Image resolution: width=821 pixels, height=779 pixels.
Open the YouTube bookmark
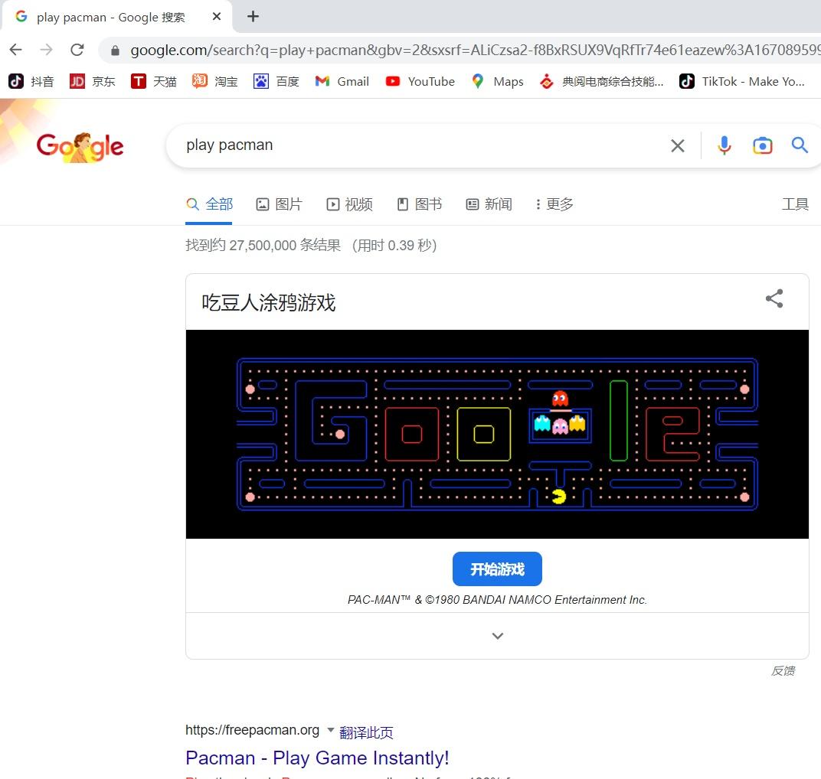tap(420, 82)
